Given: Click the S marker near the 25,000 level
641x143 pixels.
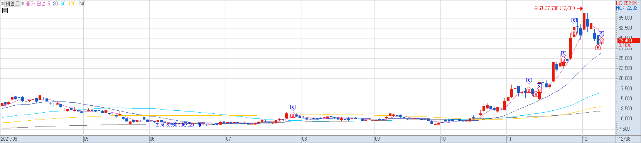Looking at the screenshot, I should click(x=563, y=54).
